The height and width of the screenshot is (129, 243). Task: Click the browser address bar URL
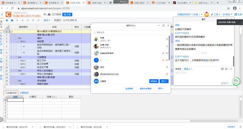point(45,8)
